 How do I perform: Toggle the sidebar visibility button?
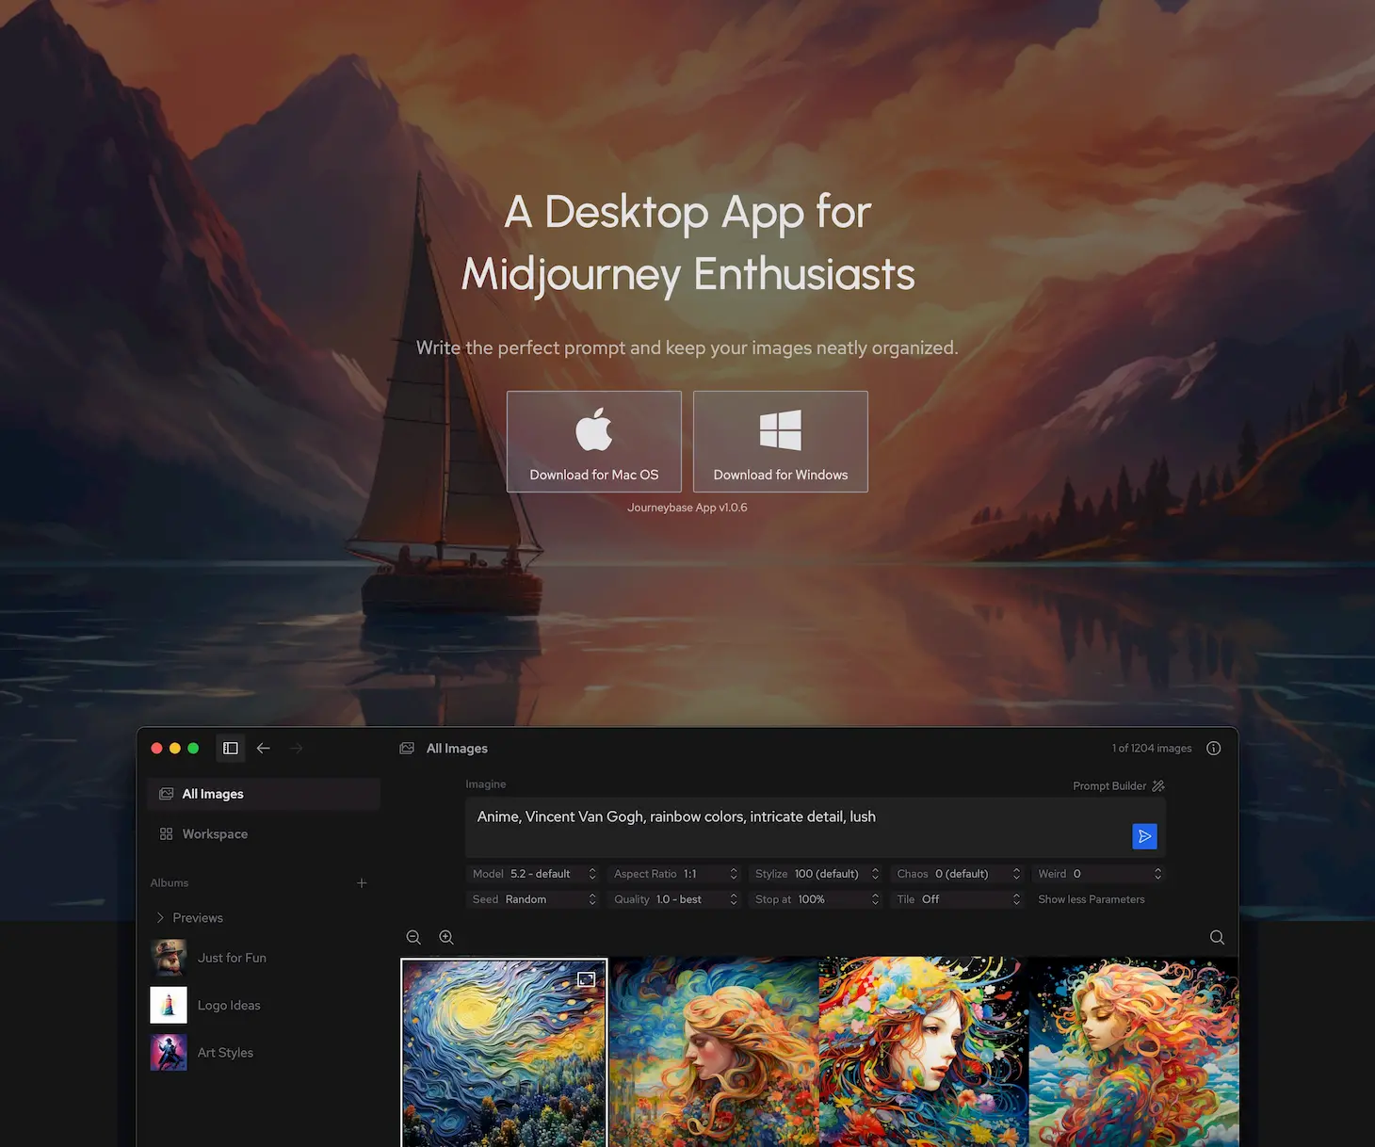pyautogui.click(x=230, y=748)
